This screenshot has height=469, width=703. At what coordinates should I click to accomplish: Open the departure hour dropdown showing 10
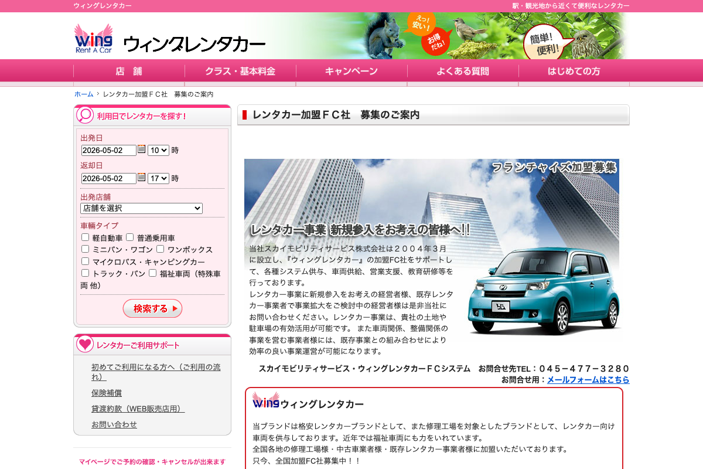click(158, 150)
